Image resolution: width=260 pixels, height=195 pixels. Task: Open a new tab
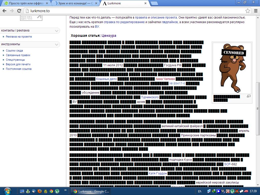coord(154,4)
